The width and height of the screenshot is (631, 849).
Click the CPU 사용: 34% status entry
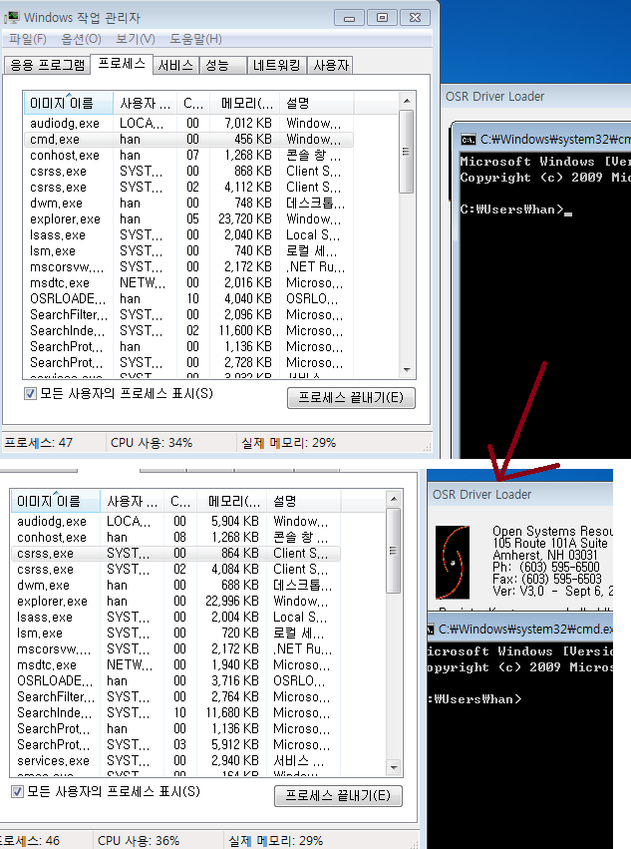152,443
